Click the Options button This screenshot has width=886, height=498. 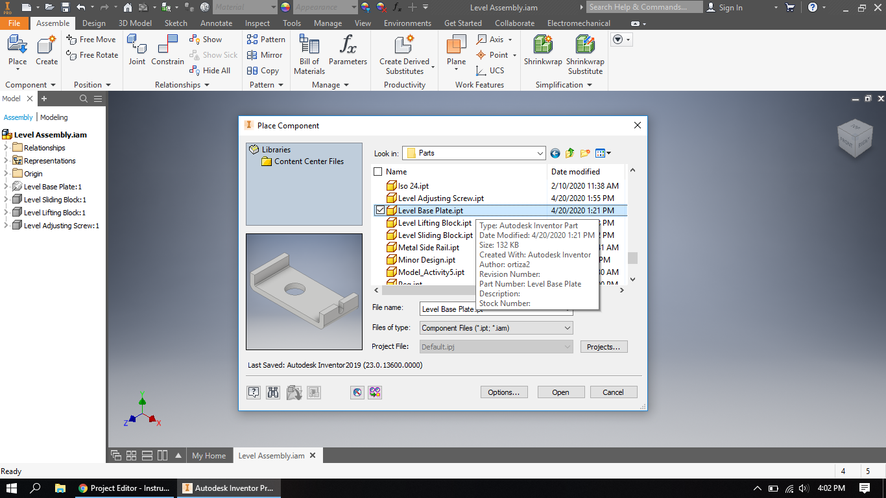point(504,392)
